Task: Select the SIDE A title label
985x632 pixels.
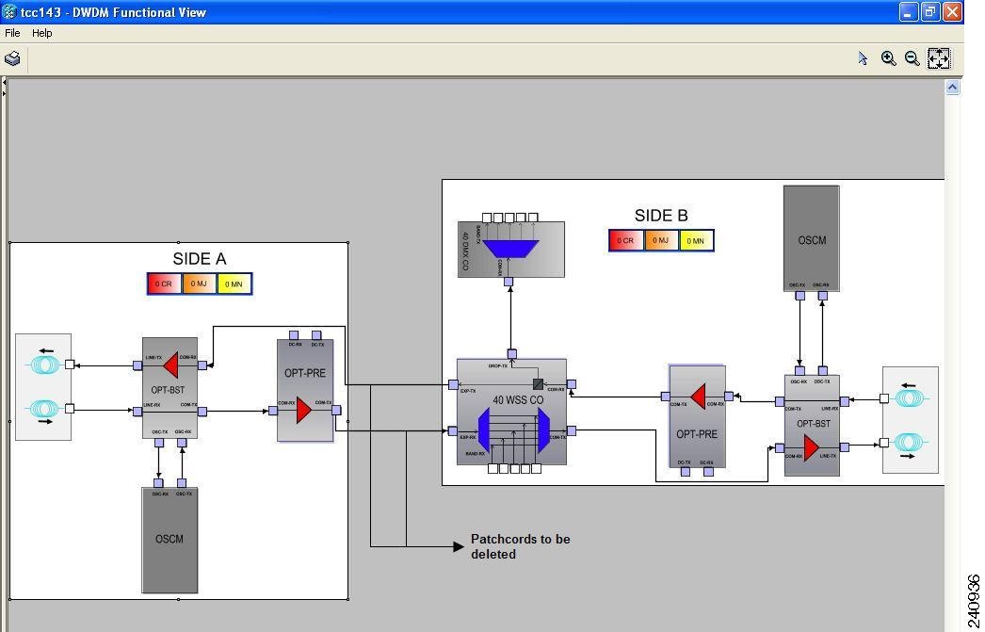Action: tap(199, 259)
